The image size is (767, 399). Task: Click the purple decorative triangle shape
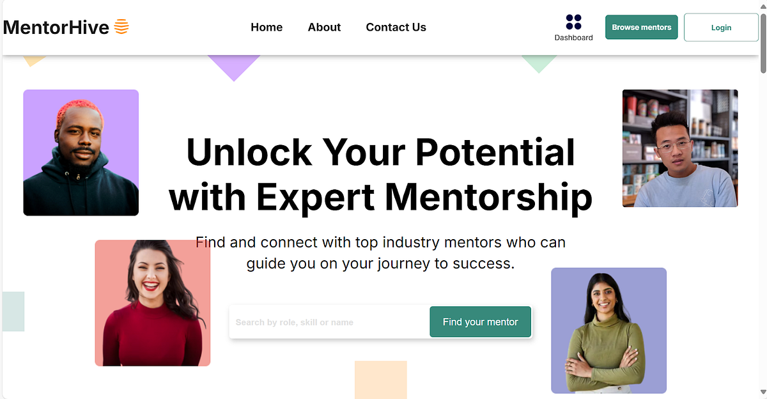[233, 64]
